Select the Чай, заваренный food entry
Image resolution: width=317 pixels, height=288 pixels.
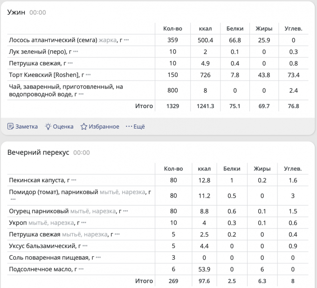(x=65, y=86)
